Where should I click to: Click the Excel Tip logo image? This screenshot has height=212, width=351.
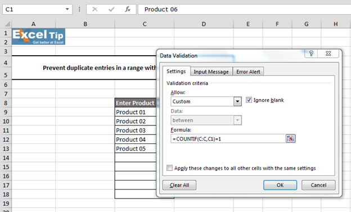pyautogui.click(x=38, y=37)
